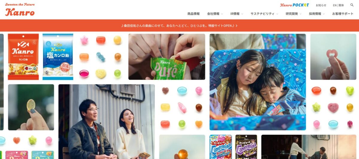Open the お客様サポート menu item
This screenshot has width=359, height=159.
coord(343,14)
